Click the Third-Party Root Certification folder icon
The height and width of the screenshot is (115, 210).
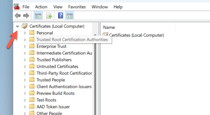[32, 73]
